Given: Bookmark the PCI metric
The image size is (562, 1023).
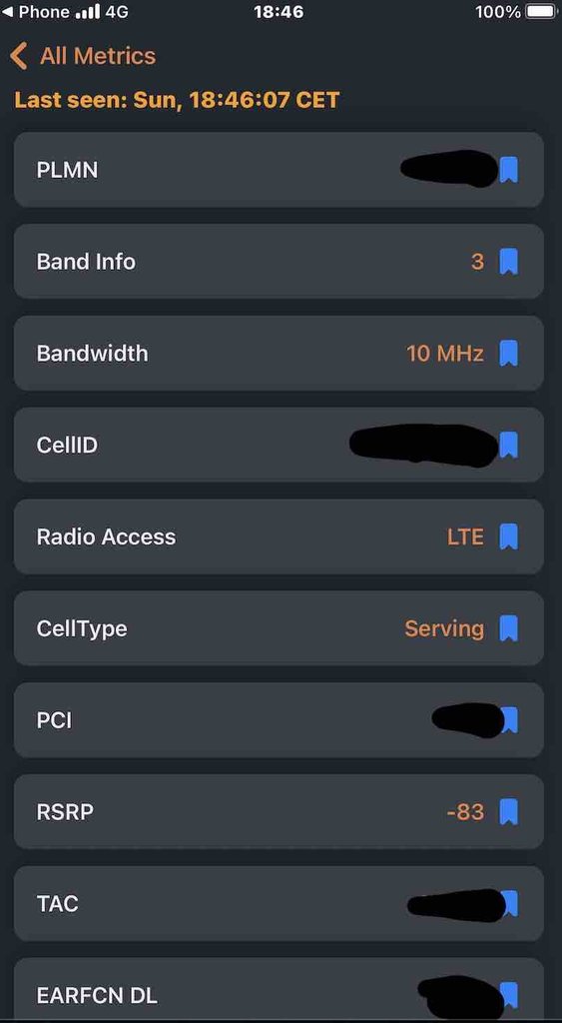Looking at the screenshot, I should pyautogui.click(x=510, y=720).
